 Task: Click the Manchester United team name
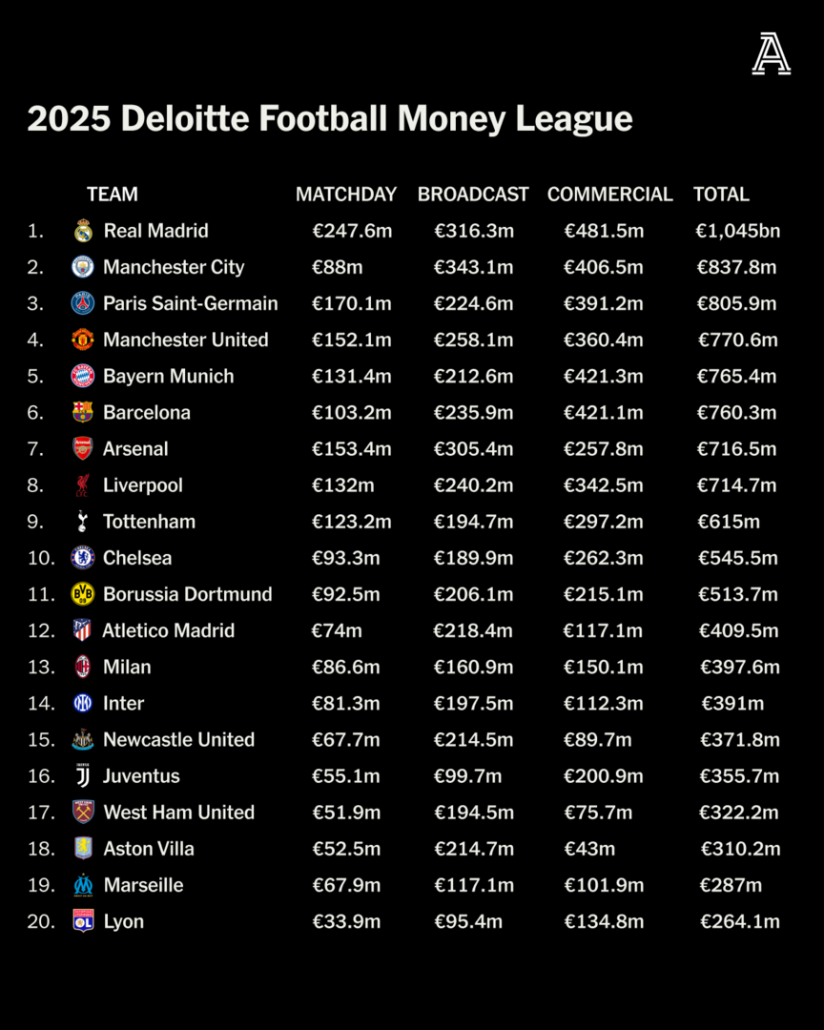tap(186, 340)
